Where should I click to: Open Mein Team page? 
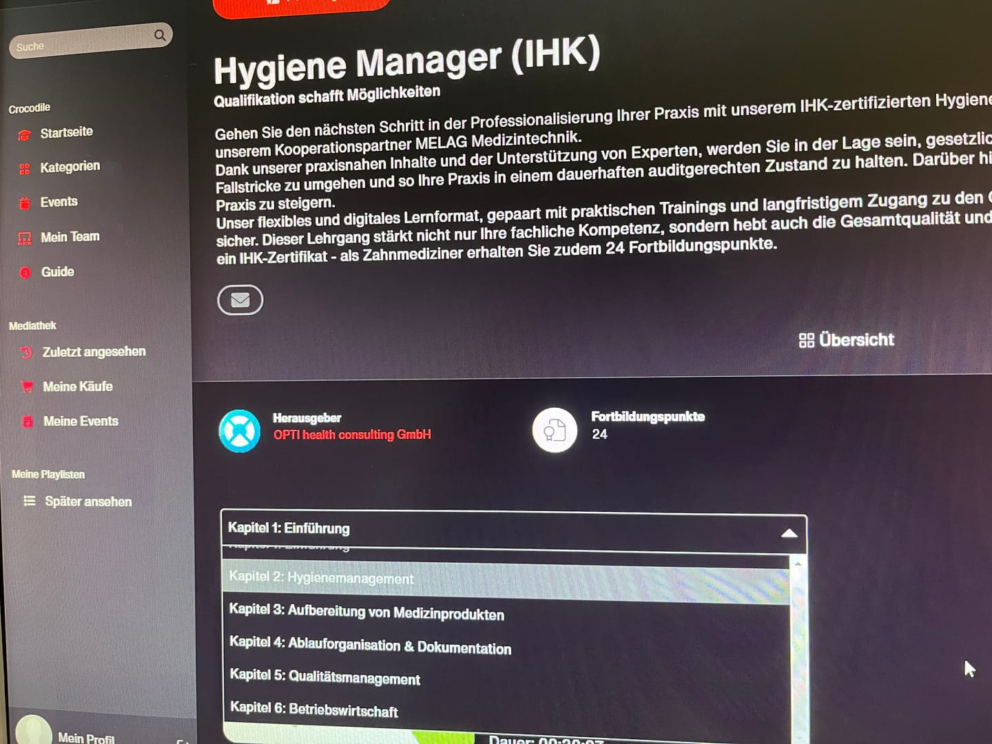coord(70,237)
